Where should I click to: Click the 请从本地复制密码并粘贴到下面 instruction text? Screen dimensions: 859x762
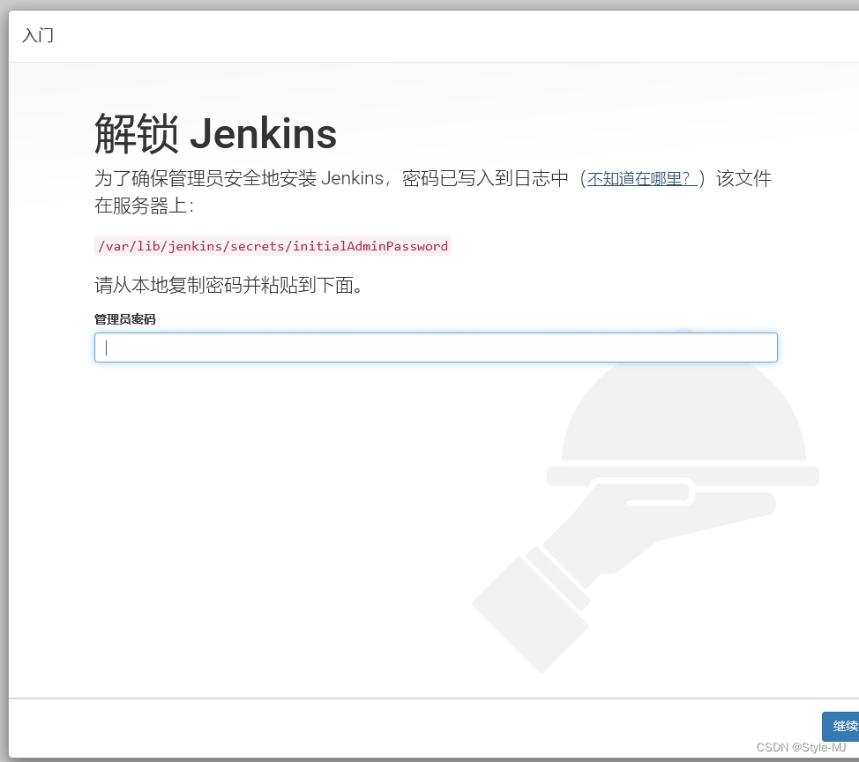[228, 285]
